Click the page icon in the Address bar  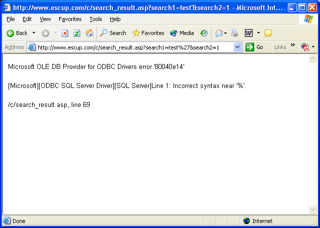32,47
